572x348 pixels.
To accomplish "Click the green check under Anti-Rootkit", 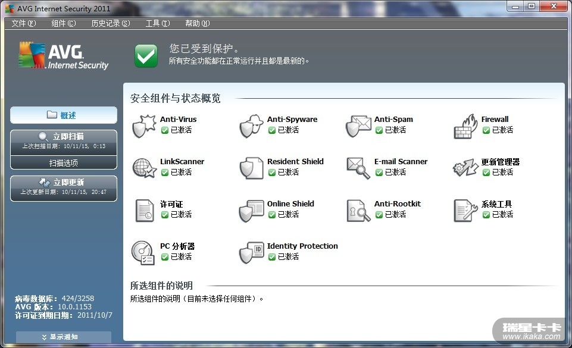I will 379,215.
